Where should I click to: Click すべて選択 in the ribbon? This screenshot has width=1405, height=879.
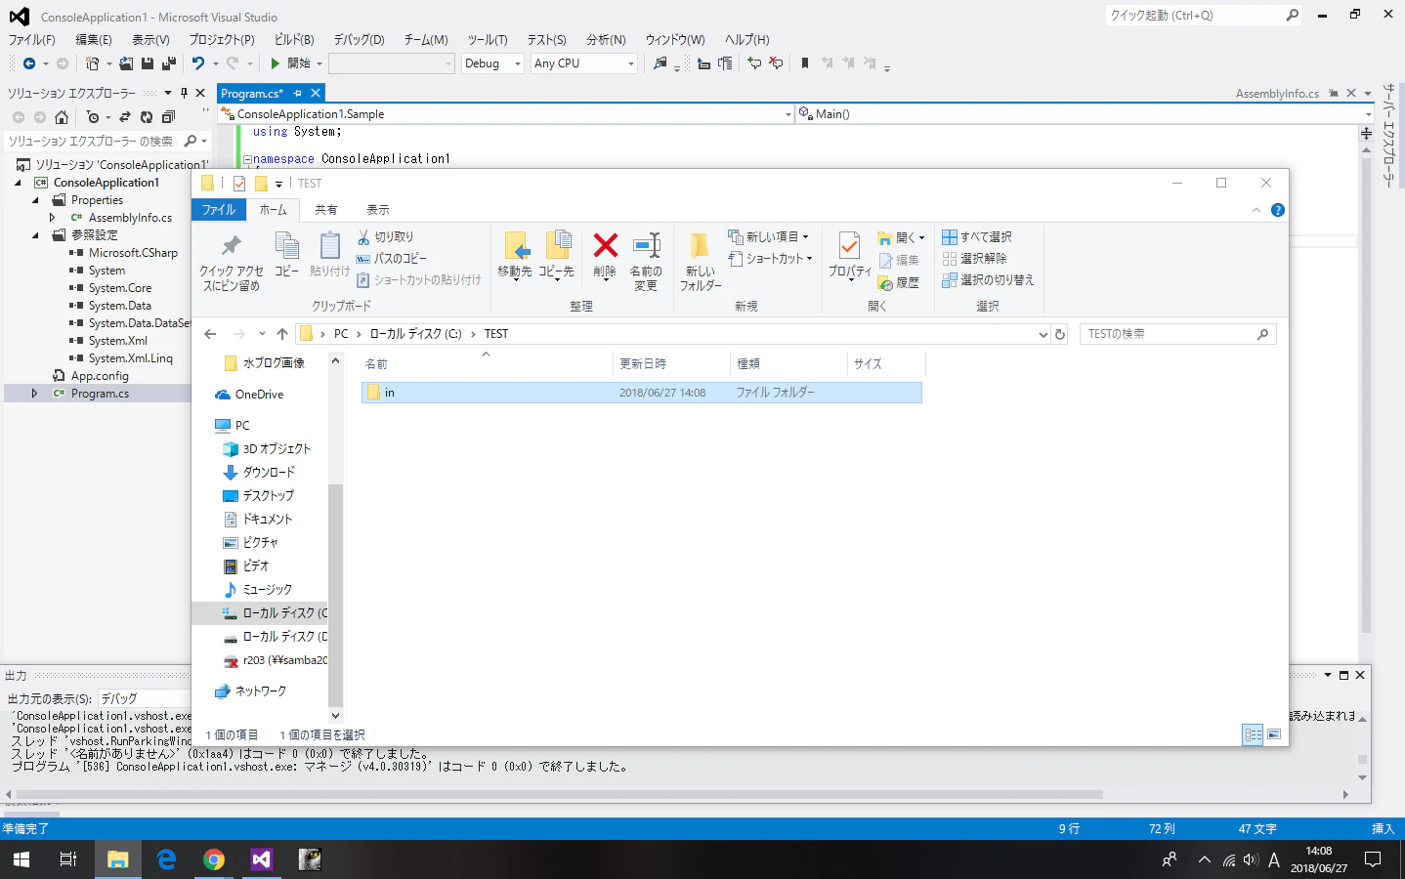tap(977, 237)
